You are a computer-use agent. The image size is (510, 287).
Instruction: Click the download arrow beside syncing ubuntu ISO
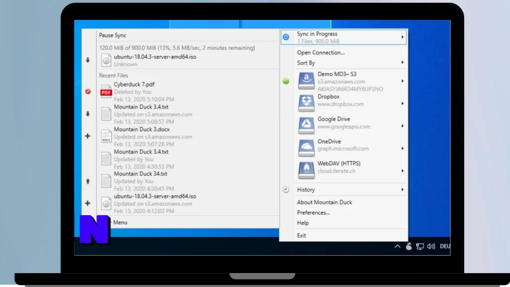88,60
